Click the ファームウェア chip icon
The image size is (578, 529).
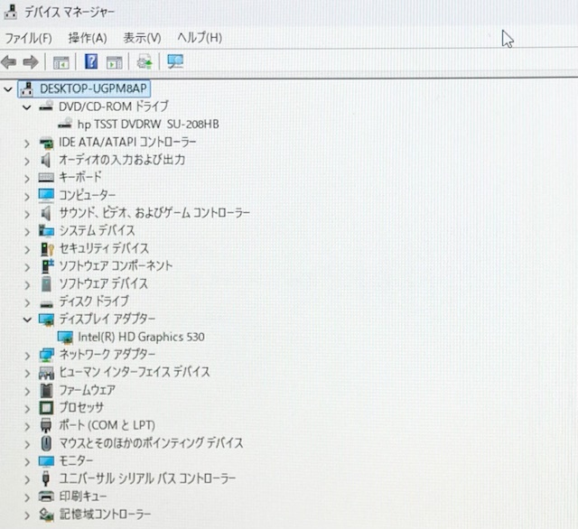coord(46,390)
